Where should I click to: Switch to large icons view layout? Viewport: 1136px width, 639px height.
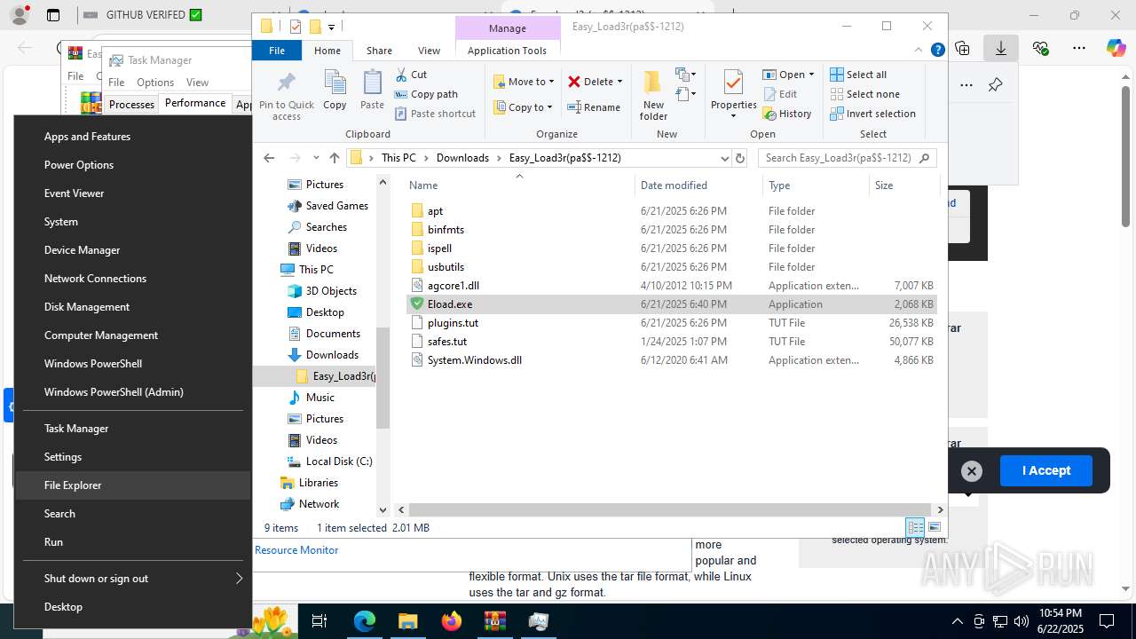coord(934,527)
